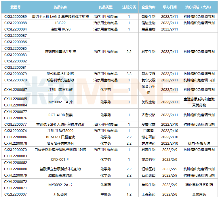The width and height of the screenshot is (219, 197).
Task: Click drug name 重组抗 EGFR 人源化单抗注射液
Action: [x=60, y=125]
